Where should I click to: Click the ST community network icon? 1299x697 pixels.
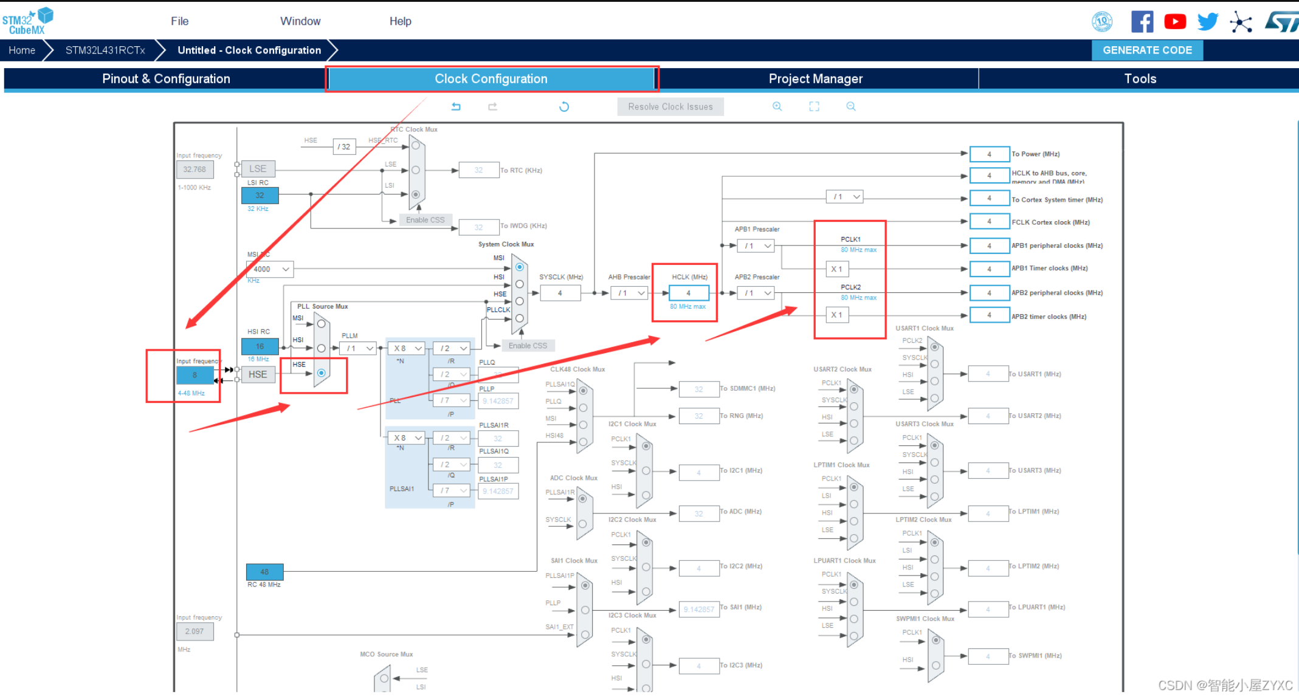point(1241,22)
